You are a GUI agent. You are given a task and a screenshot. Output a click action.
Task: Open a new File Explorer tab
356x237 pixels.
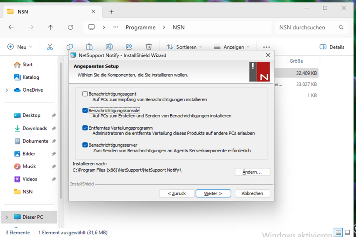point(111,12)
